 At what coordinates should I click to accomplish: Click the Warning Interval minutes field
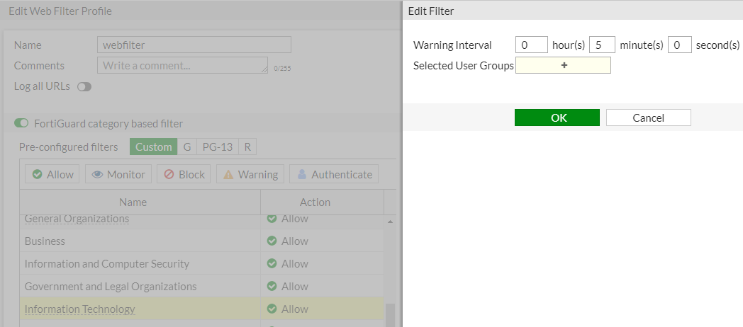click(602, 45)
